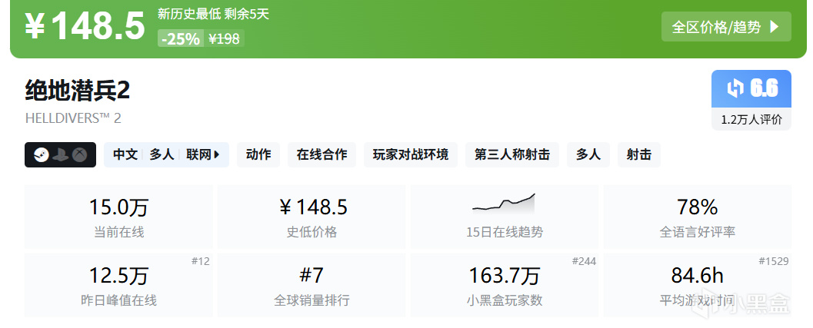Click the 联网 label in feature tag
This screenshot has height=328, width=813.
click(198, 154)
